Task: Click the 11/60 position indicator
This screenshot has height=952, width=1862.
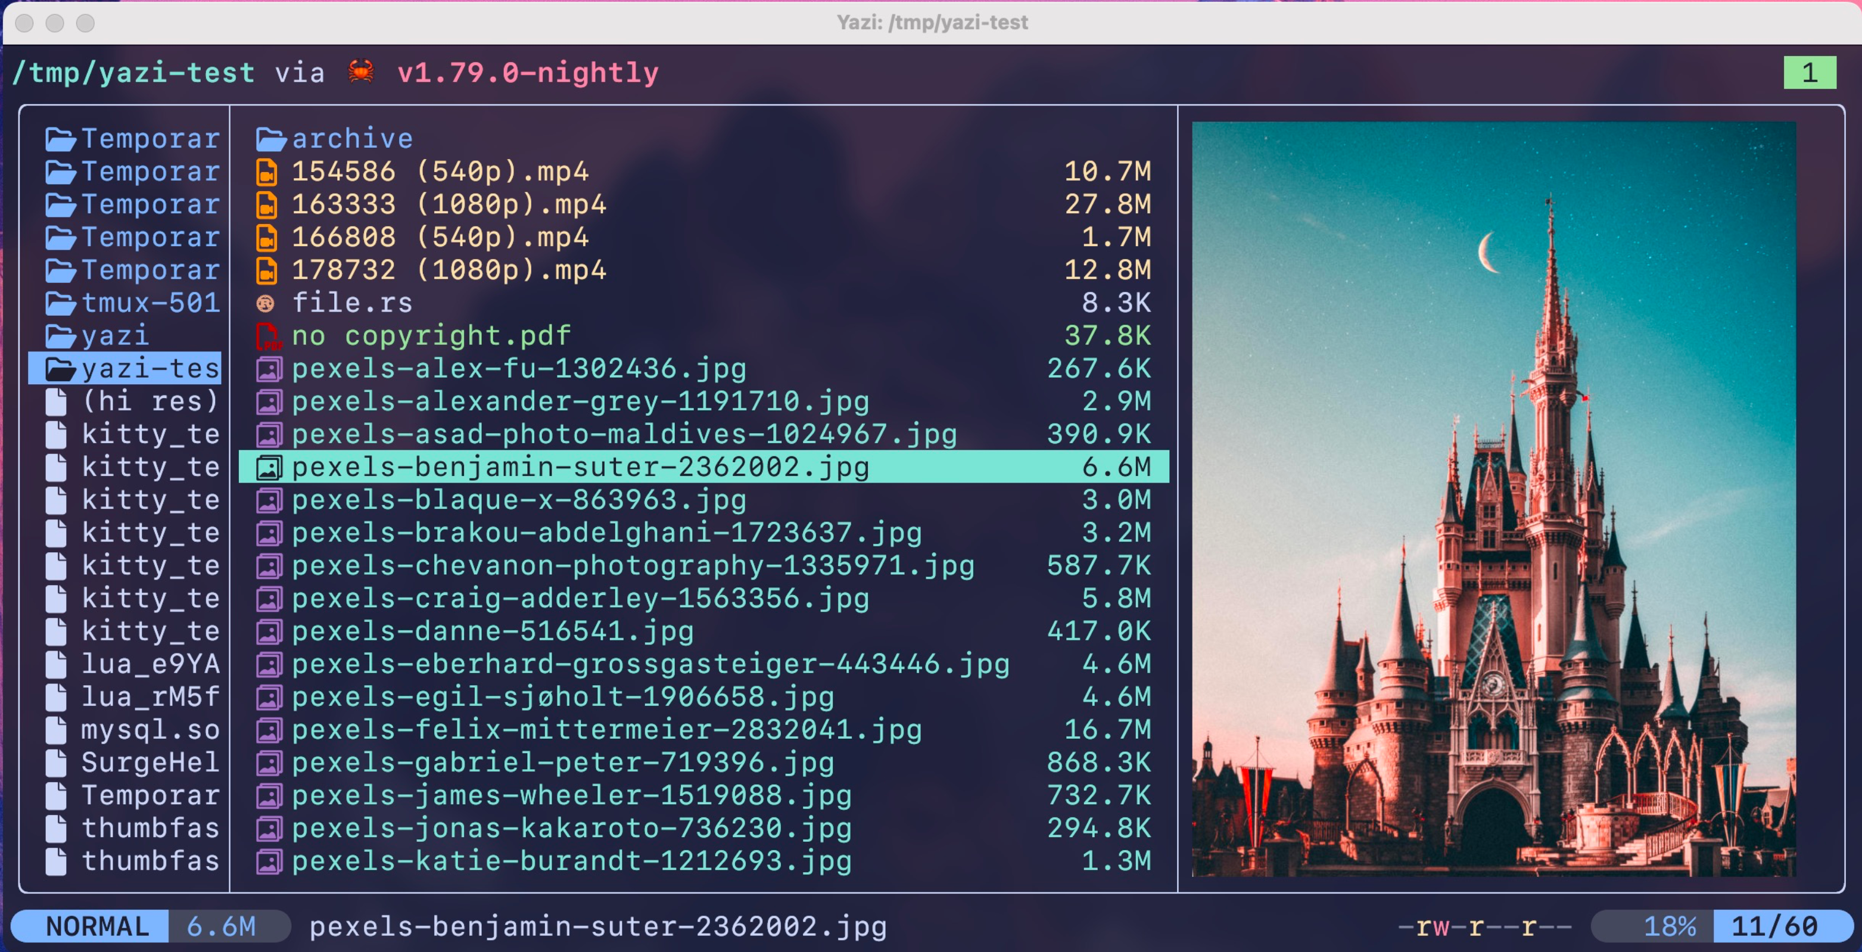Action: pos(1774,926)
